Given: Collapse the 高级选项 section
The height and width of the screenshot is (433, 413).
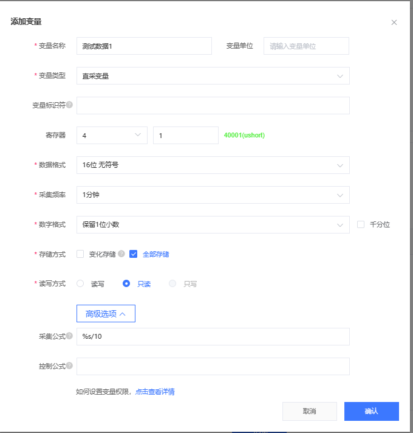Looking at the screenshot, I should tap(106, 314).
